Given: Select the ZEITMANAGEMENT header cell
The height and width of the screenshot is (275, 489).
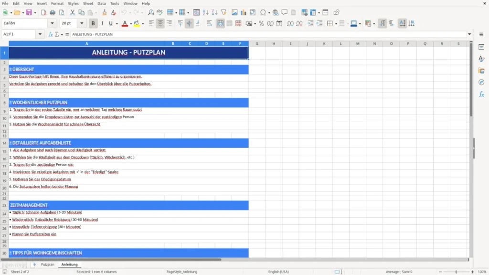Looking at the screenshot, I should (128, 205).
